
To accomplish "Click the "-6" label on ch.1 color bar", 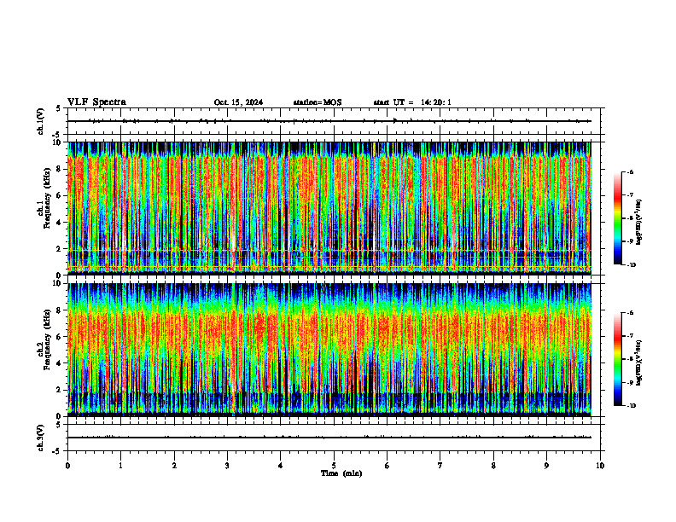I will 630,171.
